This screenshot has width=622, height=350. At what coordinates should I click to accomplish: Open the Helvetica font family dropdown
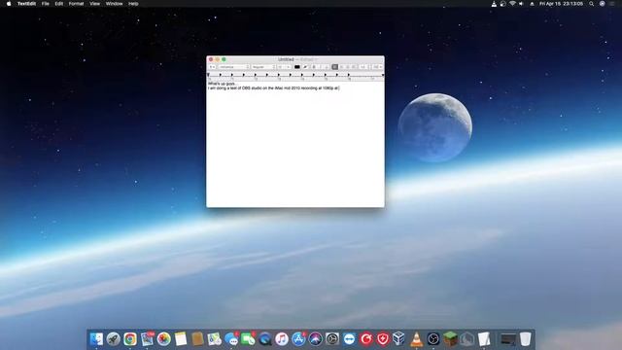[x=233, y=67]
